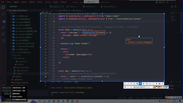Add a new terminal with plus icon

[x=171, y=82]
